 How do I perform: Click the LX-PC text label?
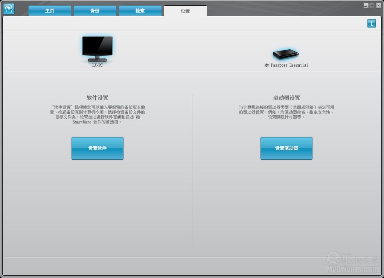click(x=98, y=65)
